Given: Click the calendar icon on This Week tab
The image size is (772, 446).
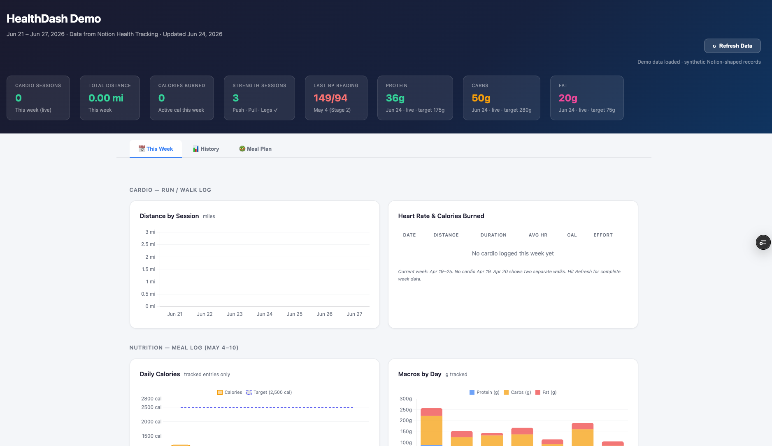Looking at the screenshot, I should point(142,149).
